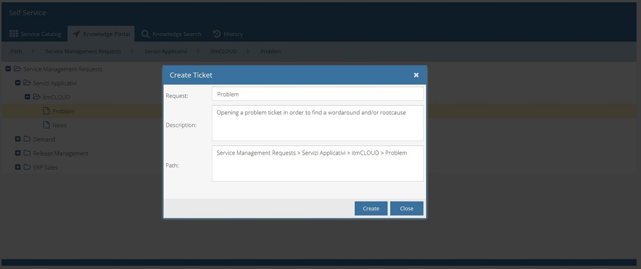Collapse the Service Management Requests node
Screen dimensions: 641x269
pos(8,69)
